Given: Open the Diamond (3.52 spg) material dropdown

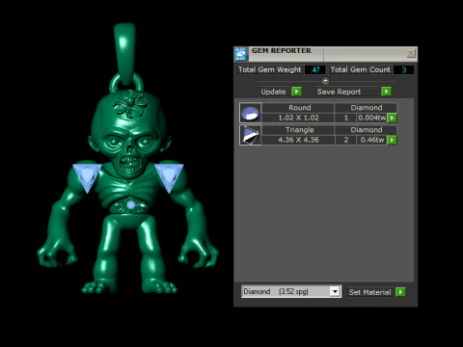Looking at the screenshot, I should [335, 291].
